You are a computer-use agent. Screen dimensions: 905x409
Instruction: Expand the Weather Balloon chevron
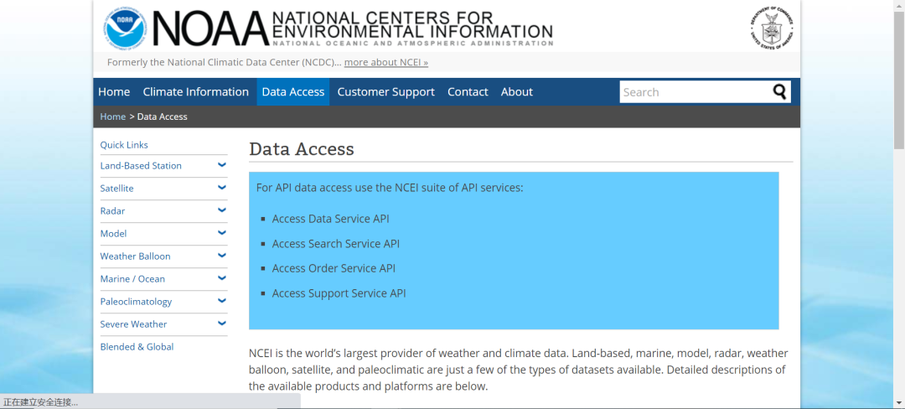[222, 256]
